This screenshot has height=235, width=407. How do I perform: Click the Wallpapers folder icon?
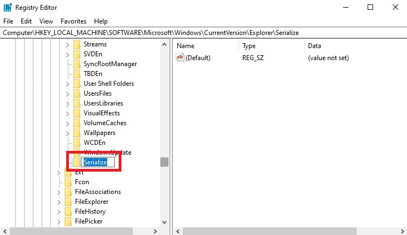pos(77,133)
